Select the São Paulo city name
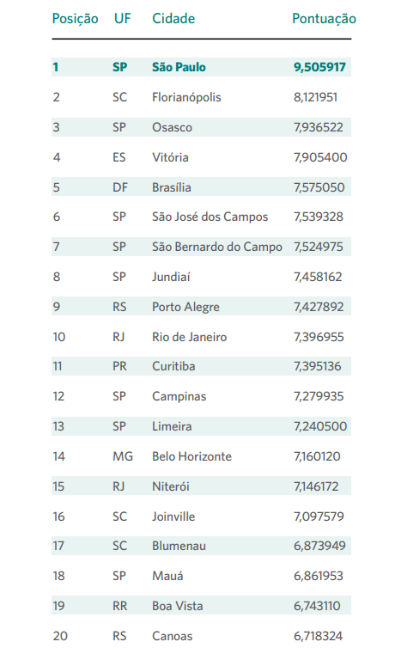395x654 pixels. (x=179, y=67)
